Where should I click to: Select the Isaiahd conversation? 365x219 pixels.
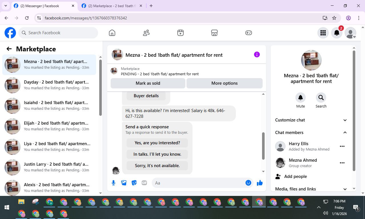coord(49,106)
